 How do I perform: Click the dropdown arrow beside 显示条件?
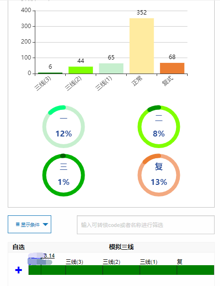point(45,225)
